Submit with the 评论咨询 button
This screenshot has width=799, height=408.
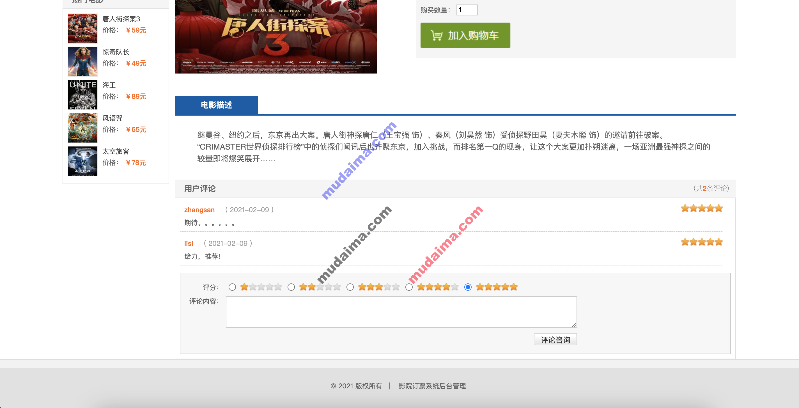555,340
